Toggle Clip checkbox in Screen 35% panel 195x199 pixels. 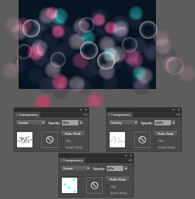[62, 141]
